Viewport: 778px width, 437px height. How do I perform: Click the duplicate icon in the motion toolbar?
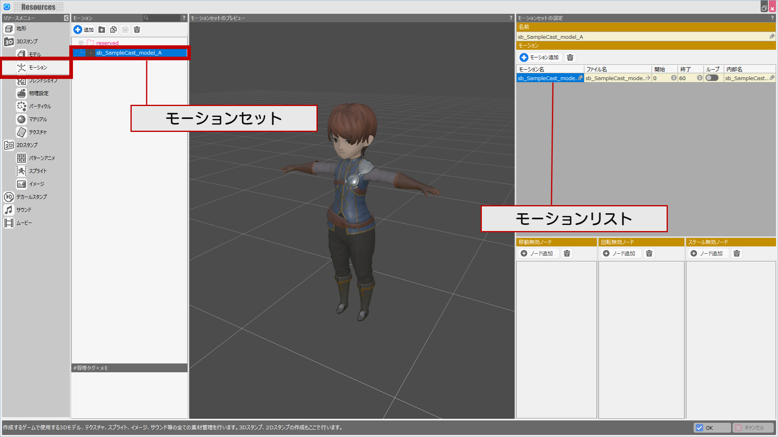pyautogui.click(x=113, y=30)
